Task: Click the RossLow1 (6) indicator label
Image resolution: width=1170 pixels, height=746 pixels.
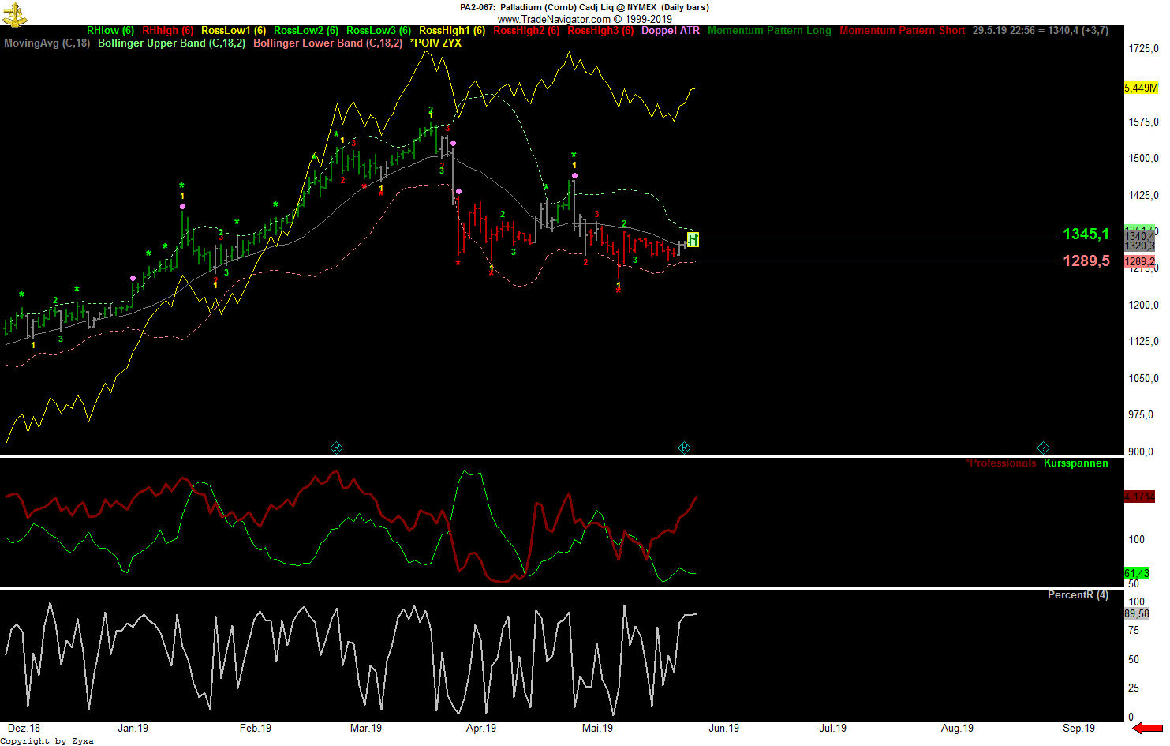Action: pyautogui.click(x=234, y=31)
